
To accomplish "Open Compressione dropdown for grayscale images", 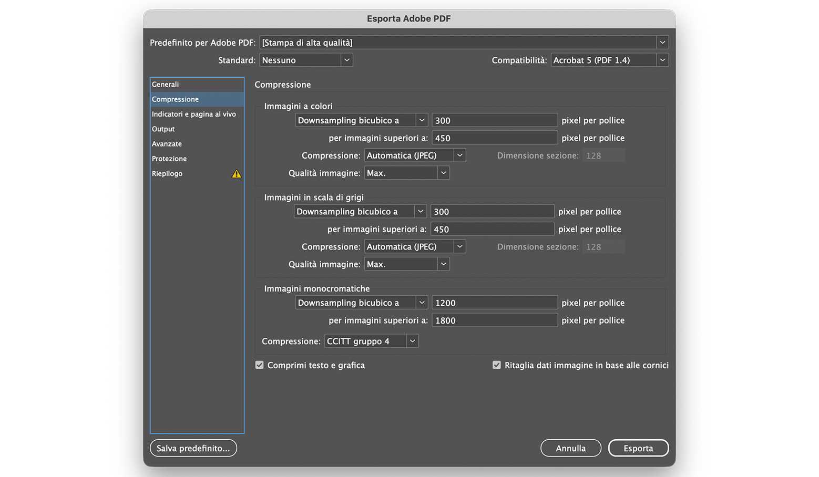I will tap(415, 247).
